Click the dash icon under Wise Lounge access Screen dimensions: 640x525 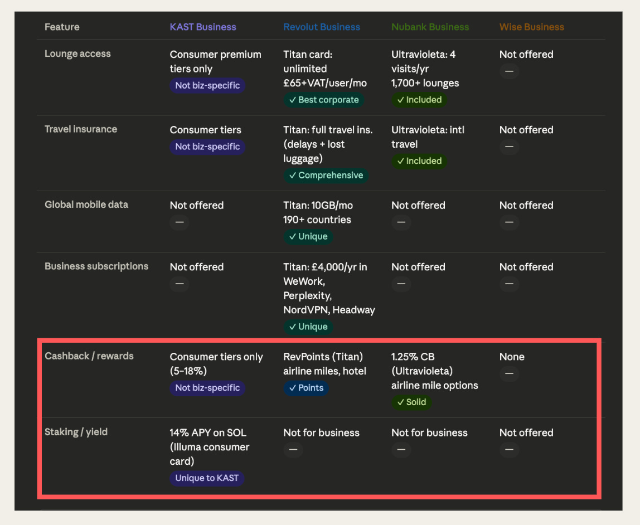[x=509, y=71]
